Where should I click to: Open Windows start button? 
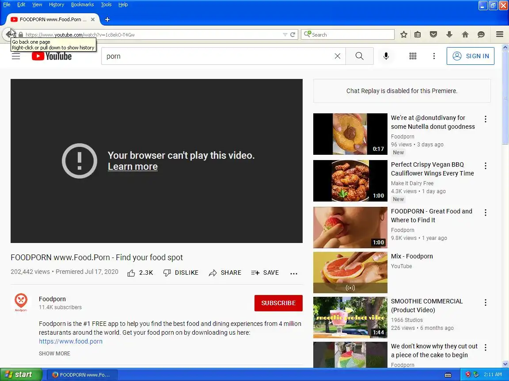tap(21, 374)
